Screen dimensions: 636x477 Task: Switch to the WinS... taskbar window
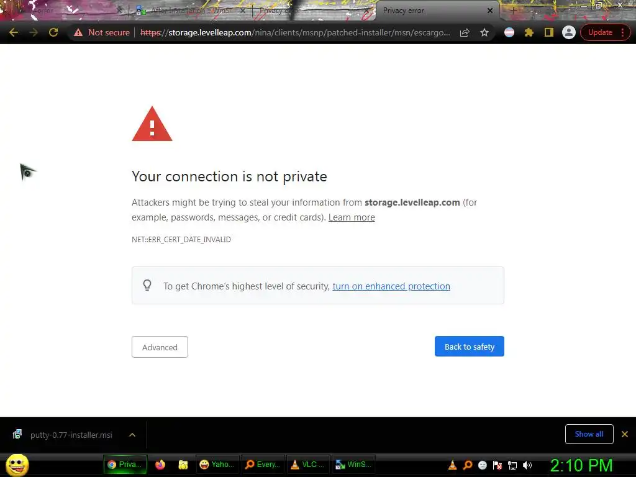tap(353, 465)
